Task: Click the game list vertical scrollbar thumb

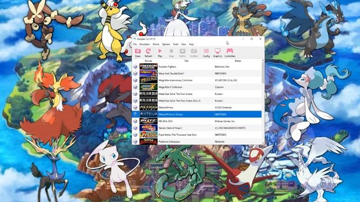Action: [x=263, y=72]
